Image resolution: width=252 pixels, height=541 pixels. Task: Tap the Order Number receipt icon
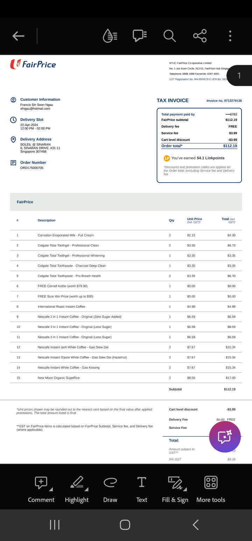click(13, 163)
